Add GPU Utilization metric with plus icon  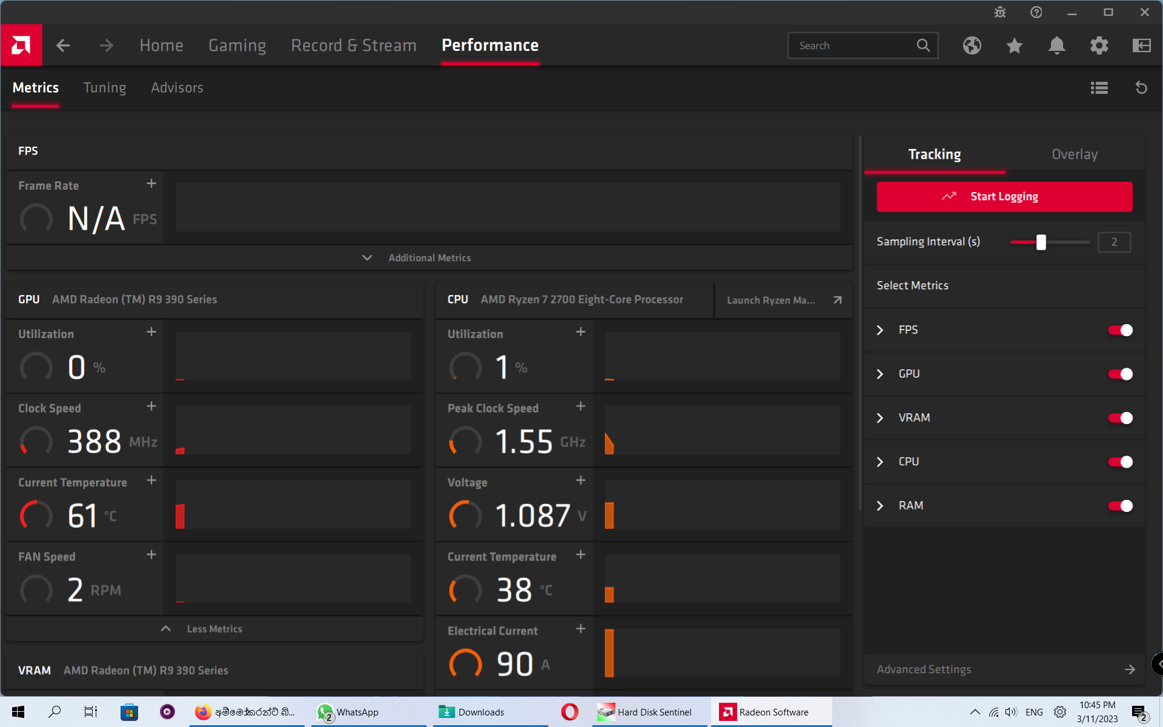pyautogui.click(x=151, y=332)
